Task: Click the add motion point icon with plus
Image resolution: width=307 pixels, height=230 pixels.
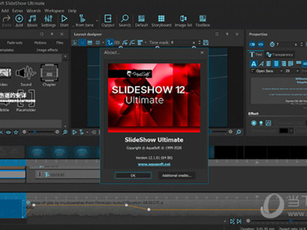Action: (125, 43)
